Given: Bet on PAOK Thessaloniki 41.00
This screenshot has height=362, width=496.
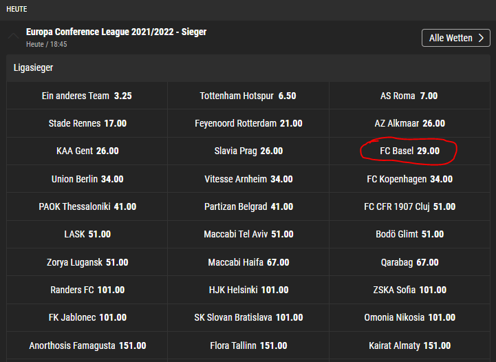Looking at the screenshot, I should (87, 206).
